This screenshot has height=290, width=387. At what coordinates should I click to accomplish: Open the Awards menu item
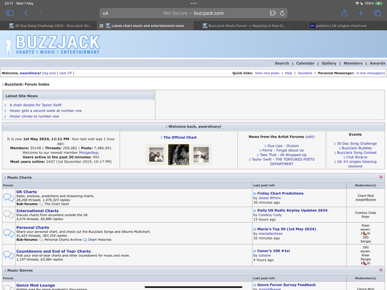377,63
